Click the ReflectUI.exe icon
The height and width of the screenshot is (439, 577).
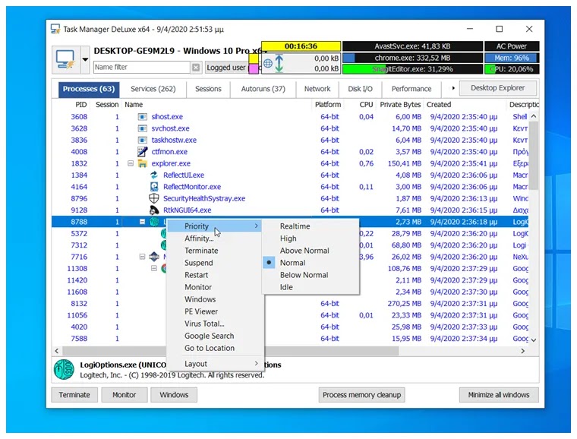(154, 175)
